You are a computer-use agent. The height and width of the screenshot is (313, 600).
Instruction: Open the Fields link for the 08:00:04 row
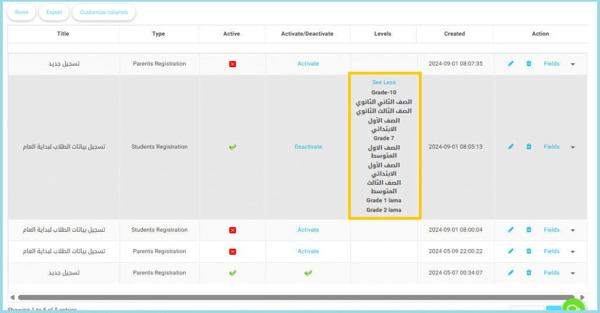(551, 230)
